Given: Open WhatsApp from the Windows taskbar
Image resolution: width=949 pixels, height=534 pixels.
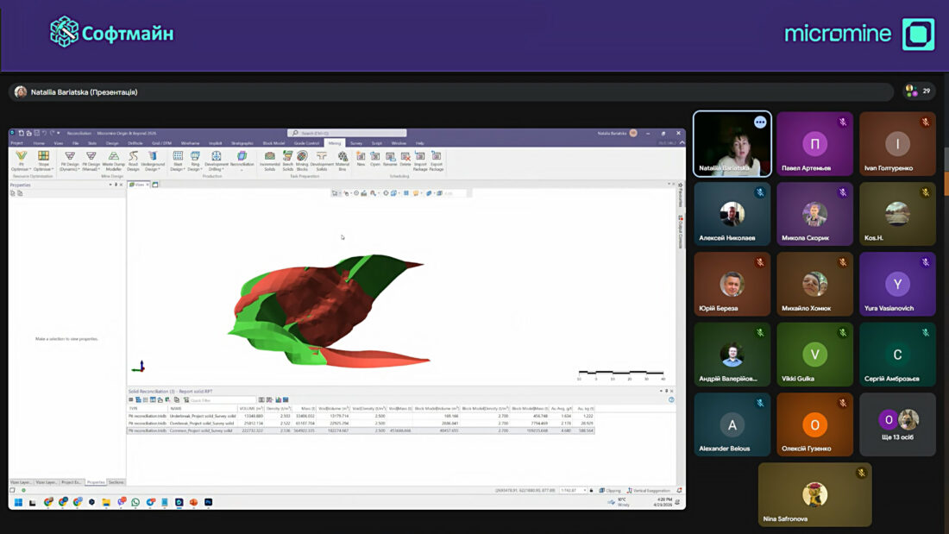Looking at the screenshot, I should 135,502.
